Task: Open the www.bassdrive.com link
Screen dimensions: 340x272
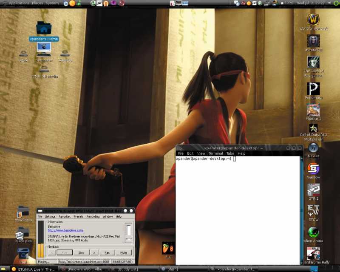Action: pos(65,230)
